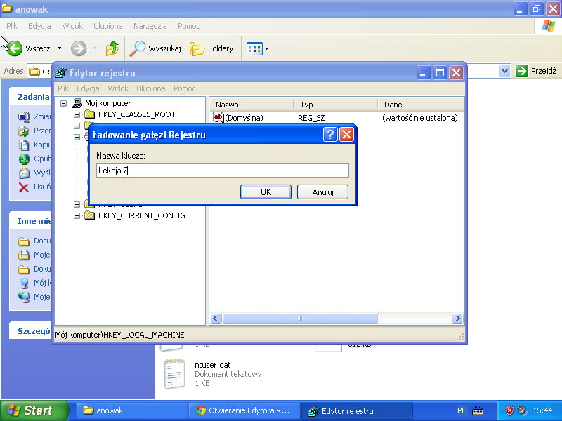Click the Wyszukaj search toolbar icon
Viewport: 562px width, 421px height.
[137, 48]
